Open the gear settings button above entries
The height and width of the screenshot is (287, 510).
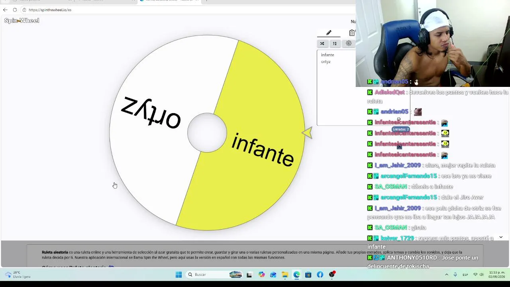[x=349, y=43]
